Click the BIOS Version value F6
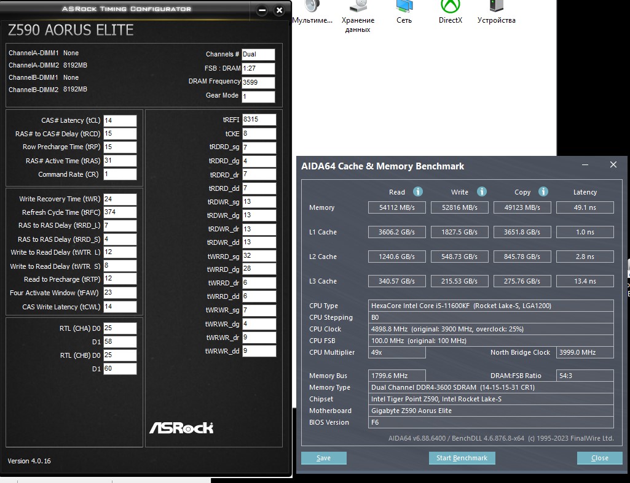Image resolution: width=630 pixels, height=483 pixels. pyautogui.click(x=491, y=422)
